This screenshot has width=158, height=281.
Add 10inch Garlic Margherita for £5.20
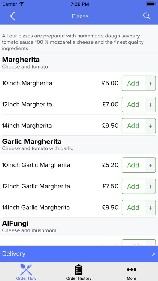pyautogui.click(x=133, y=165)
